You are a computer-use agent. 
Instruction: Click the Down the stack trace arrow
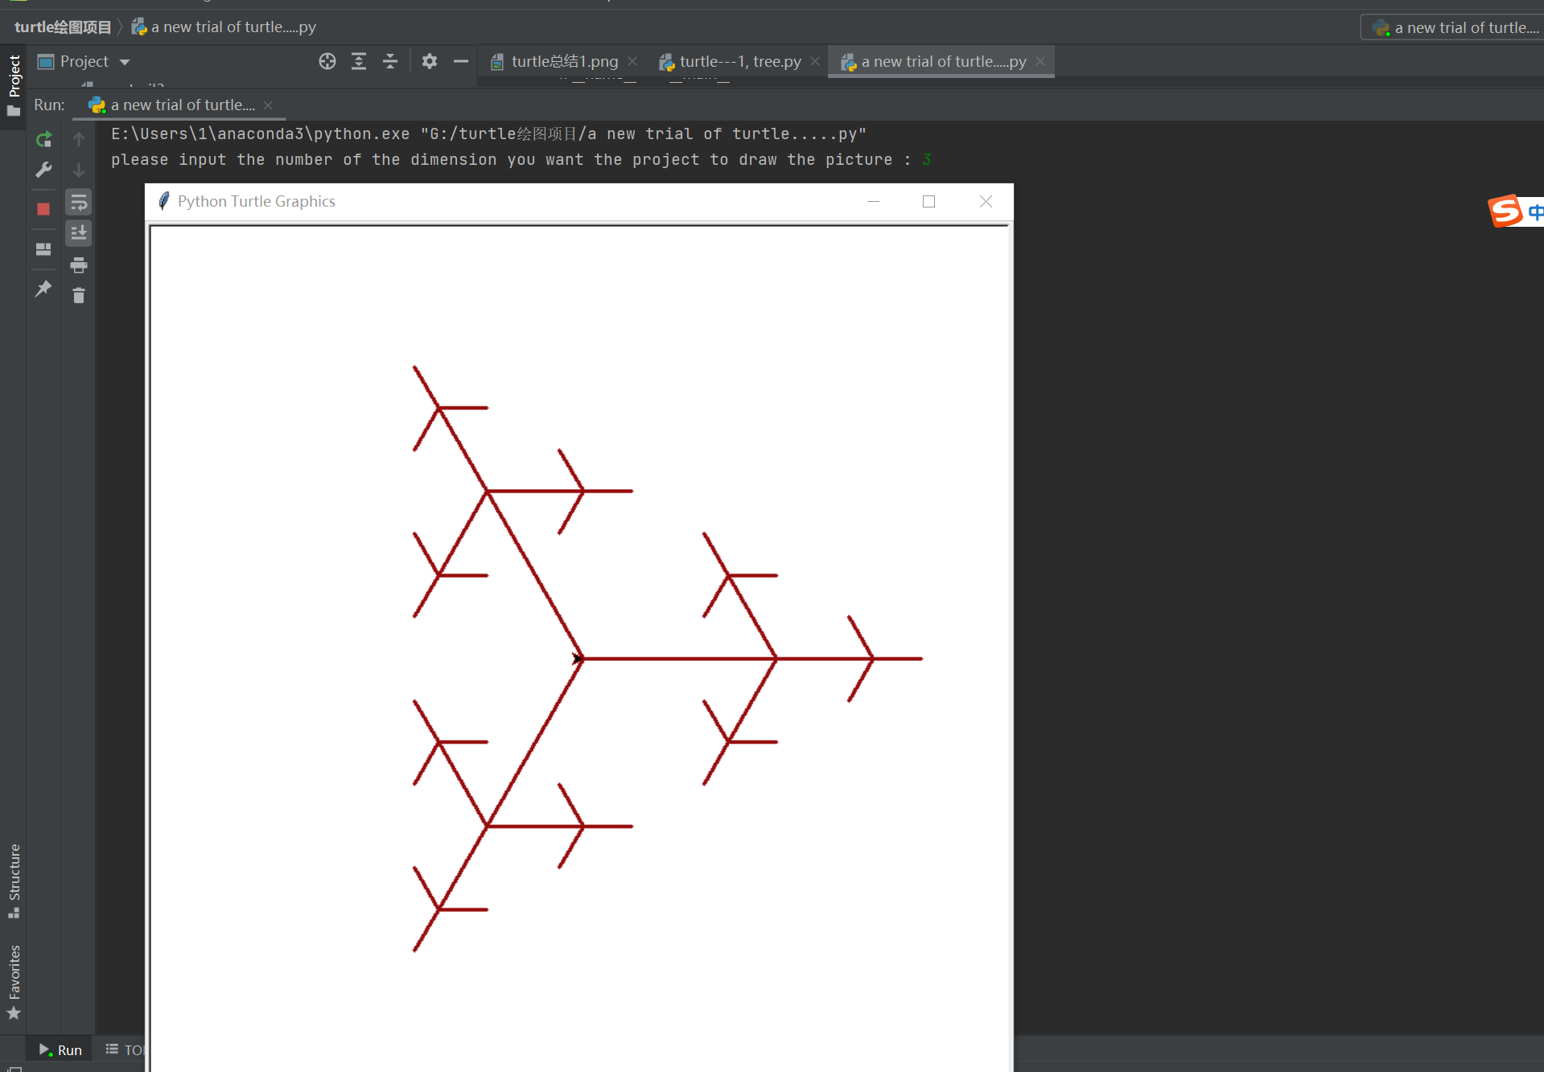coord(79,170)
